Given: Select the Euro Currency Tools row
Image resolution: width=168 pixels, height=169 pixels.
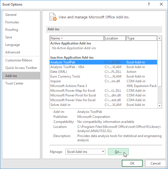Looking at the screenshot, I should coord(103,76).
